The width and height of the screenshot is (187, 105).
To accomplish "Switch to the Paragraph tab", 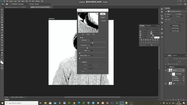I will 148,26.
